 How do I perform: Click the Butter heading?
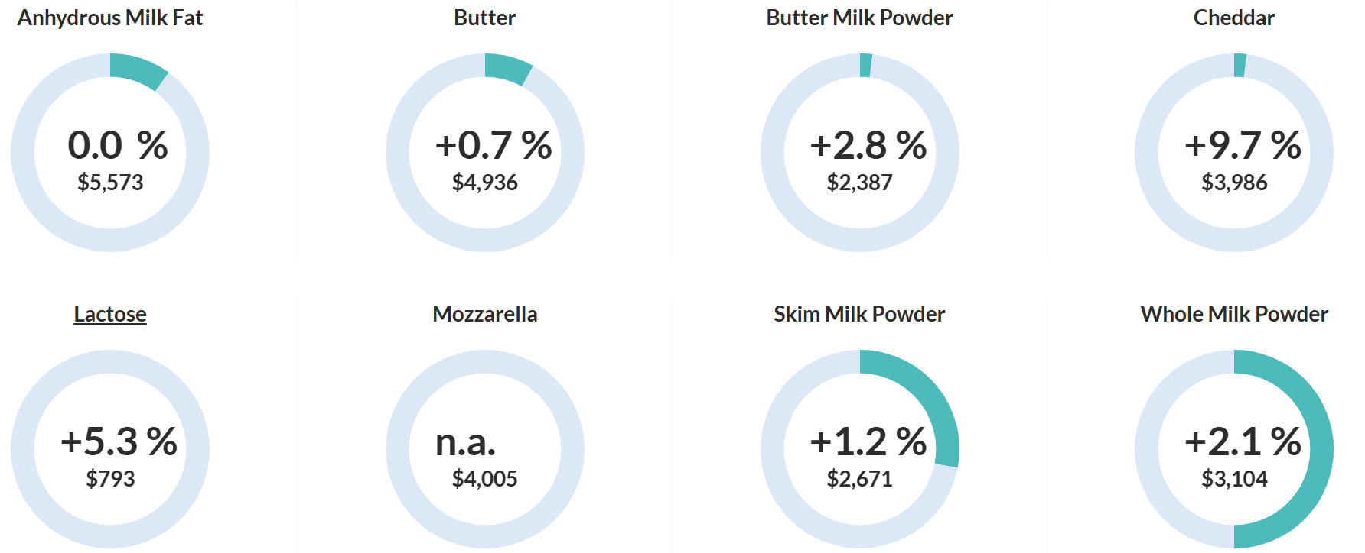484,18
